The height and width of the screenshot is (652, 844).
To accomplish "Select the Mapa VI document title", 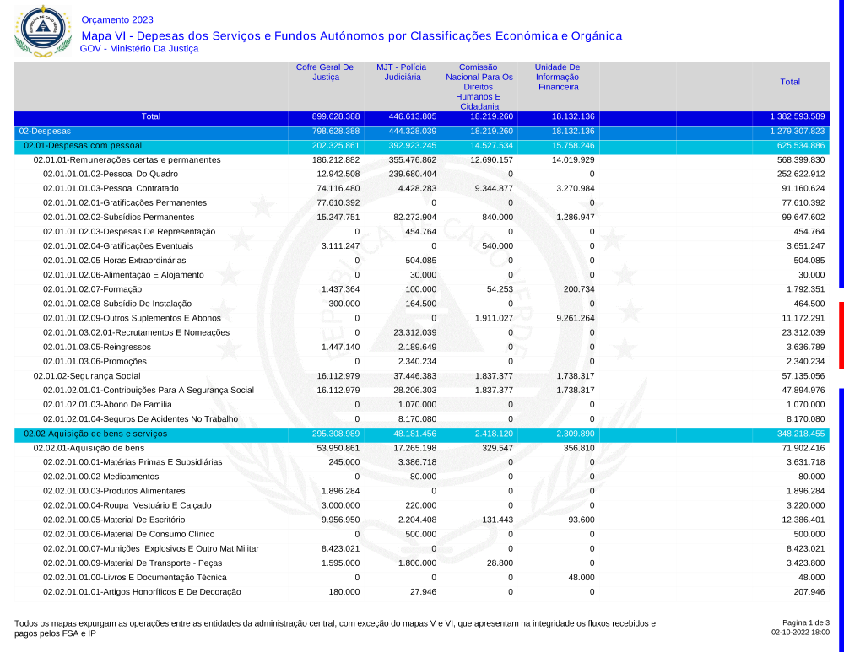I will pyautogui.click(x=351, y=35).
